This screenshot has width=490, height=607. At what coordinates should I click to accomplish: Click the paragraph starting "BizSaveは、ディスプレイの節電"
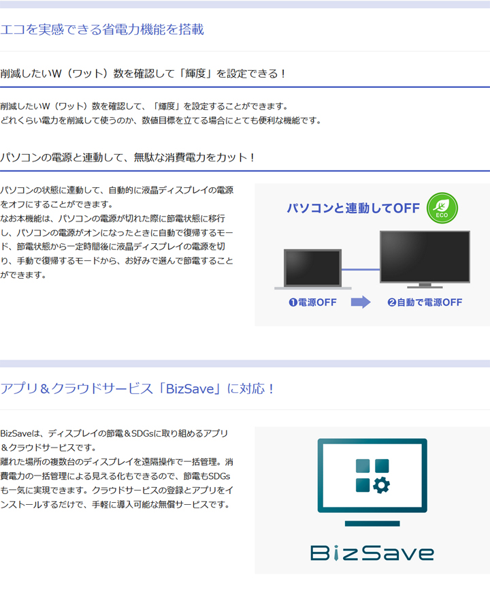tap(117, 469)
